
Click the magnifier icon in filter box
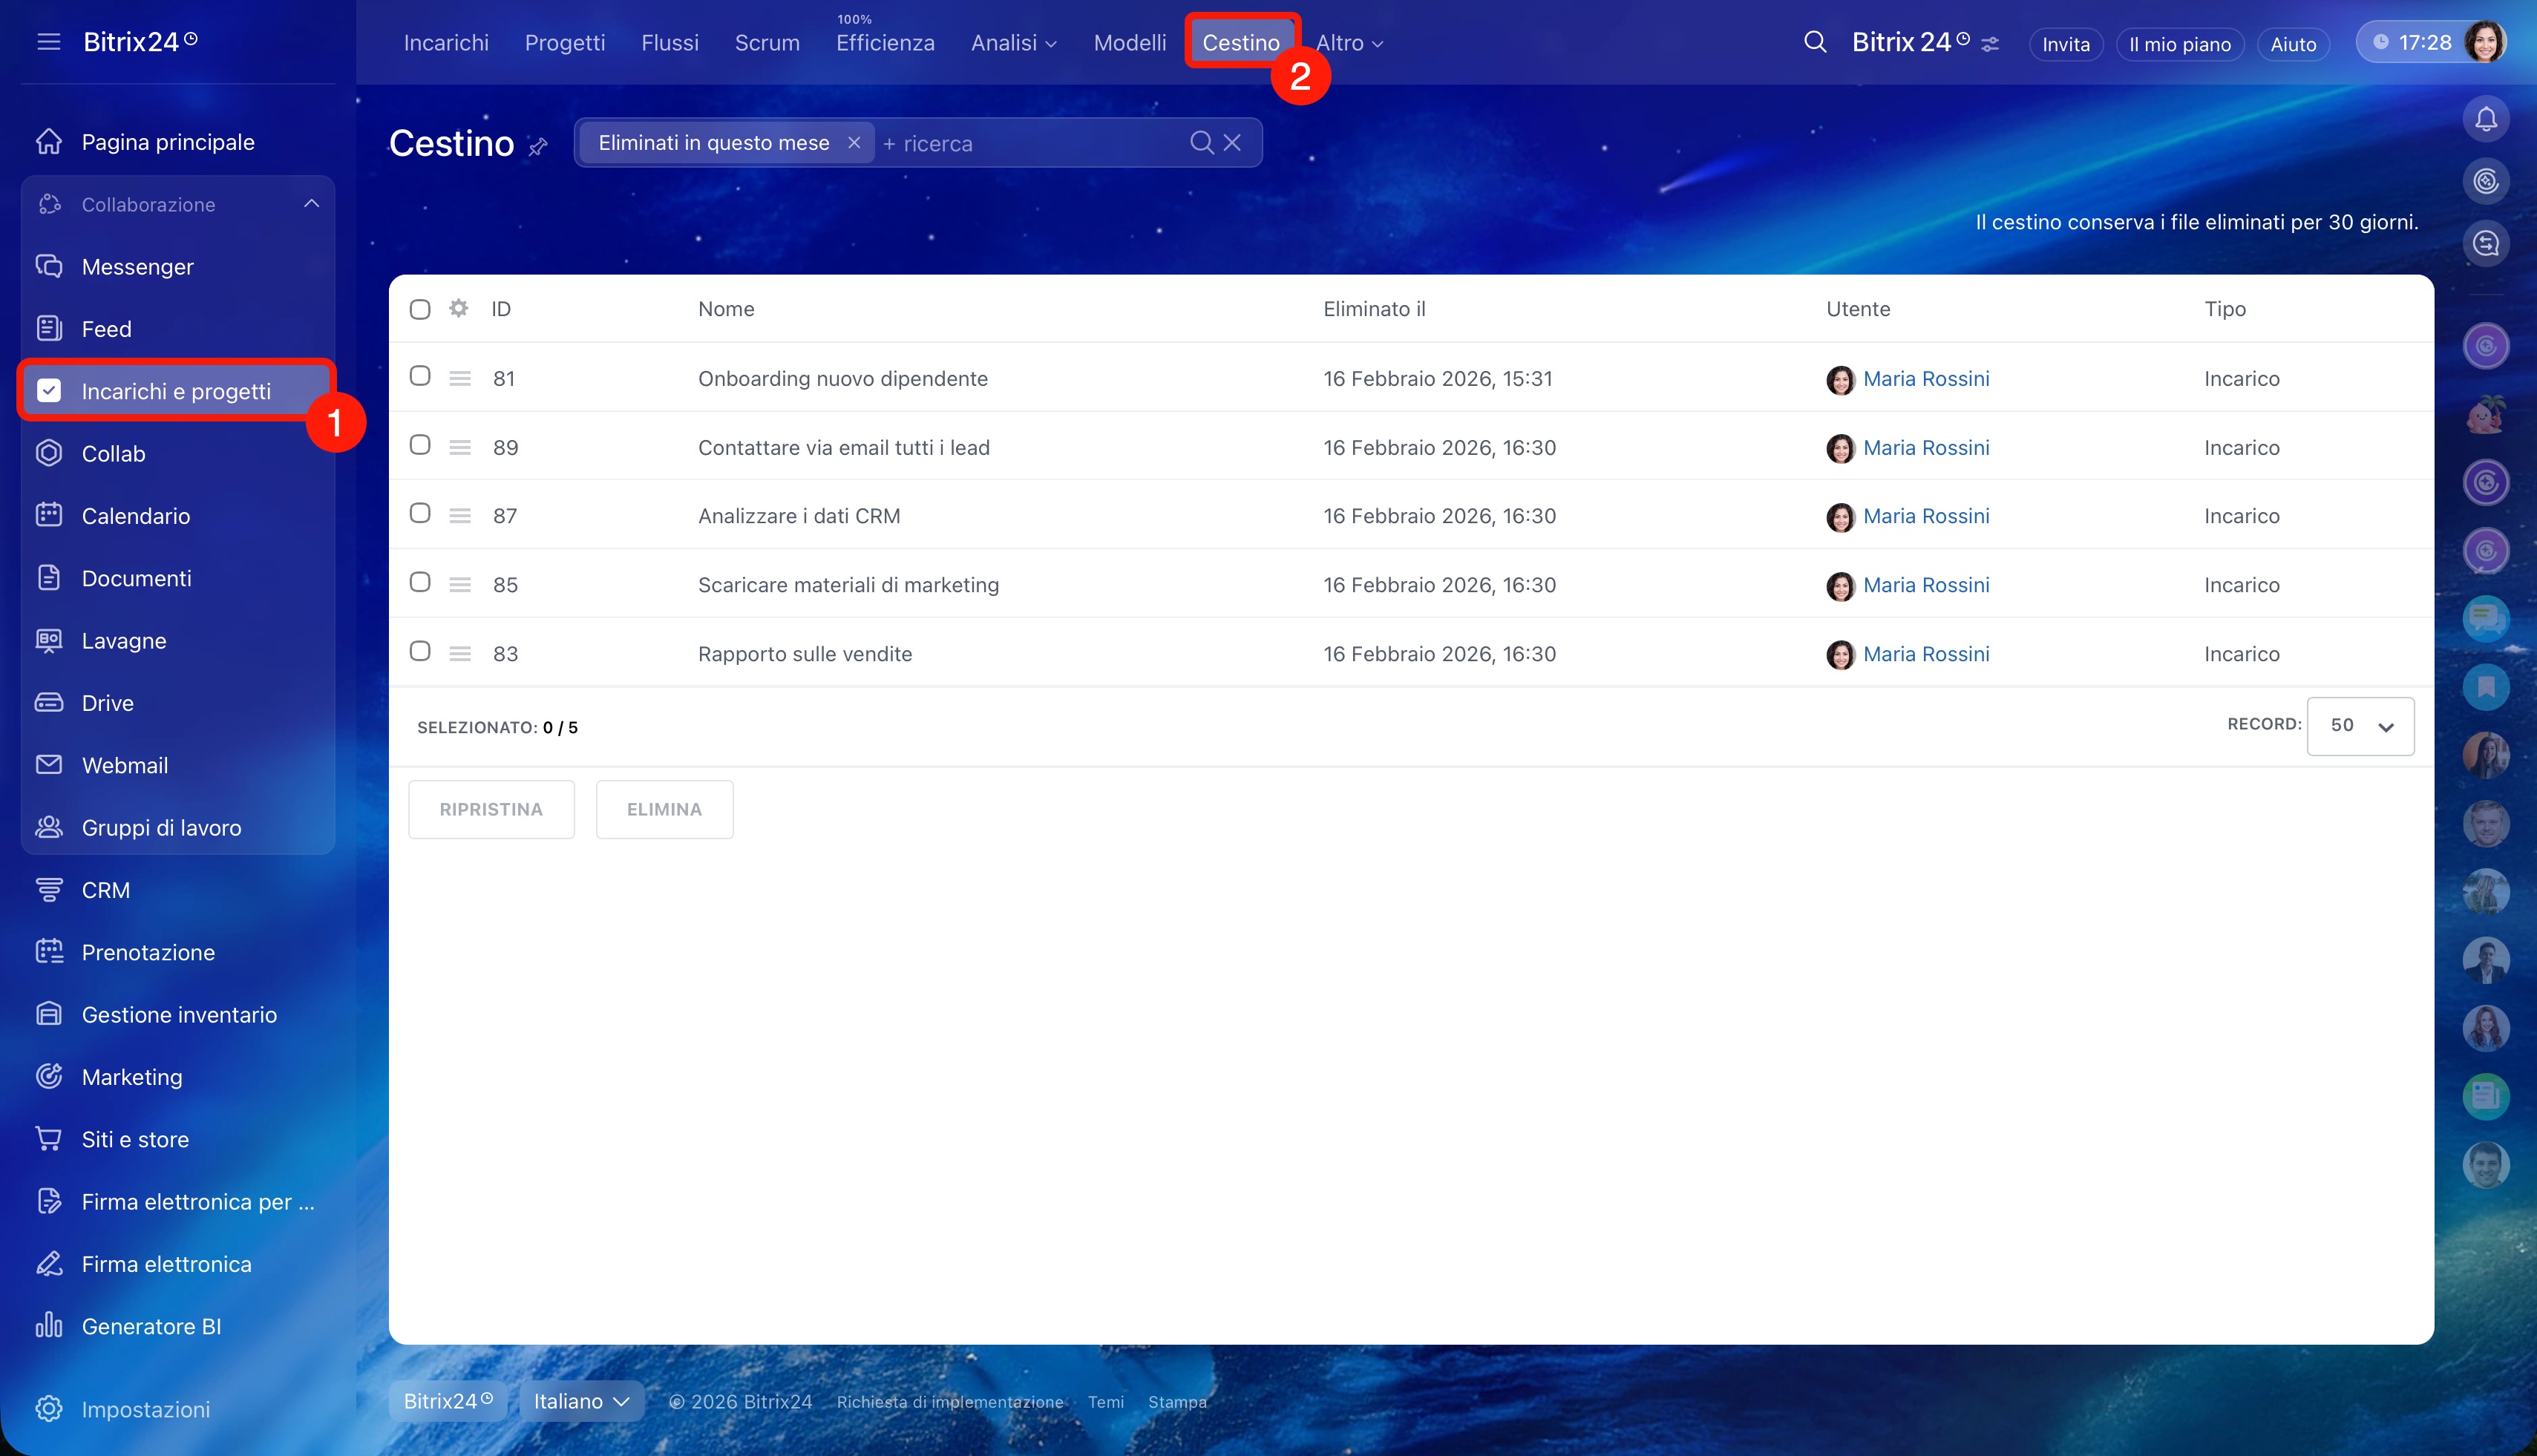click(1201, 143)
